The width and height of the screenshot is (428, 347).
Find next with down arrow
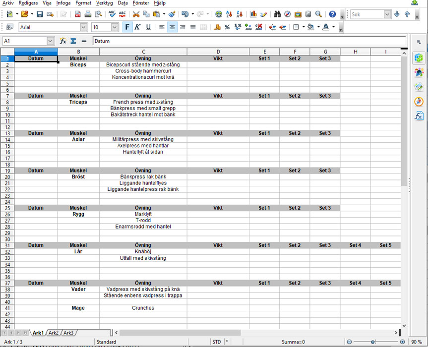[397, 14]
